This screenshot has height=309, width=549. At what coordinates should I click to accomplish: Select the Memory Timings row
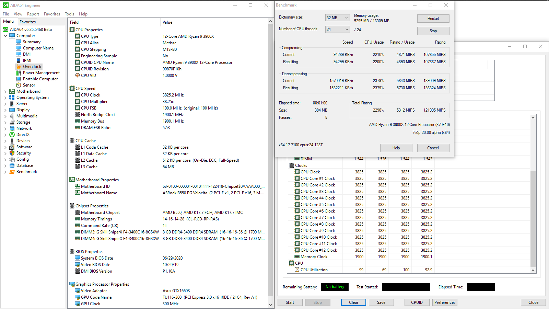(x=167, y=219)
